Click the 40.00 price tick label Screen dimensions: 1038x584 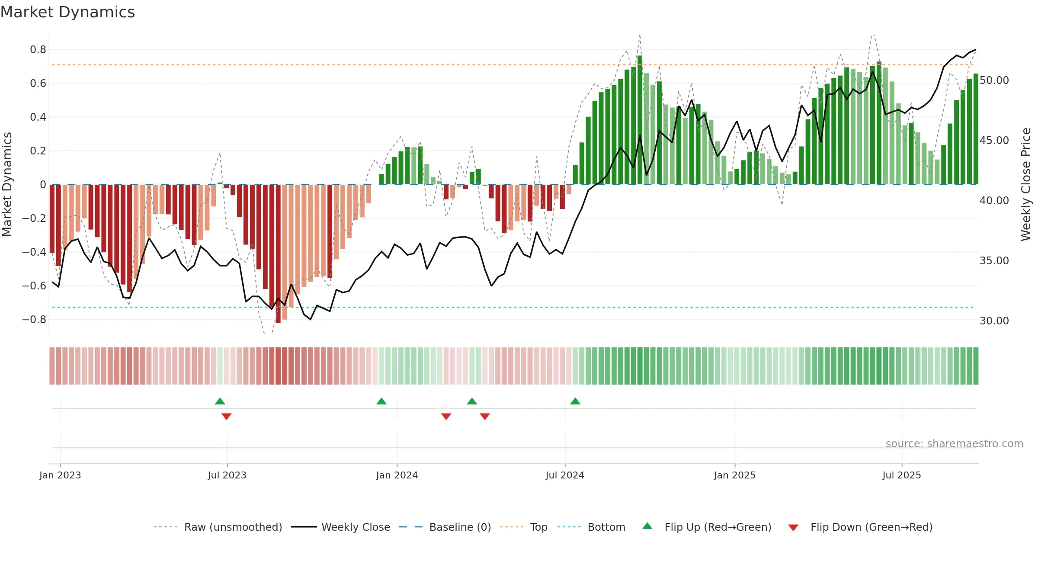tap(994, 201)
